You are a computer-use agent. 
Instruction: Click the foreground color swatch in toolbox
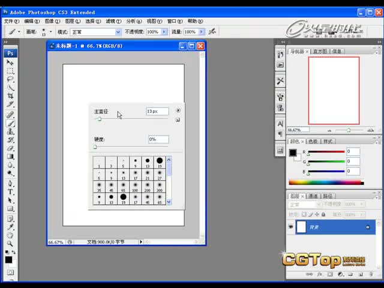point(8,260)
